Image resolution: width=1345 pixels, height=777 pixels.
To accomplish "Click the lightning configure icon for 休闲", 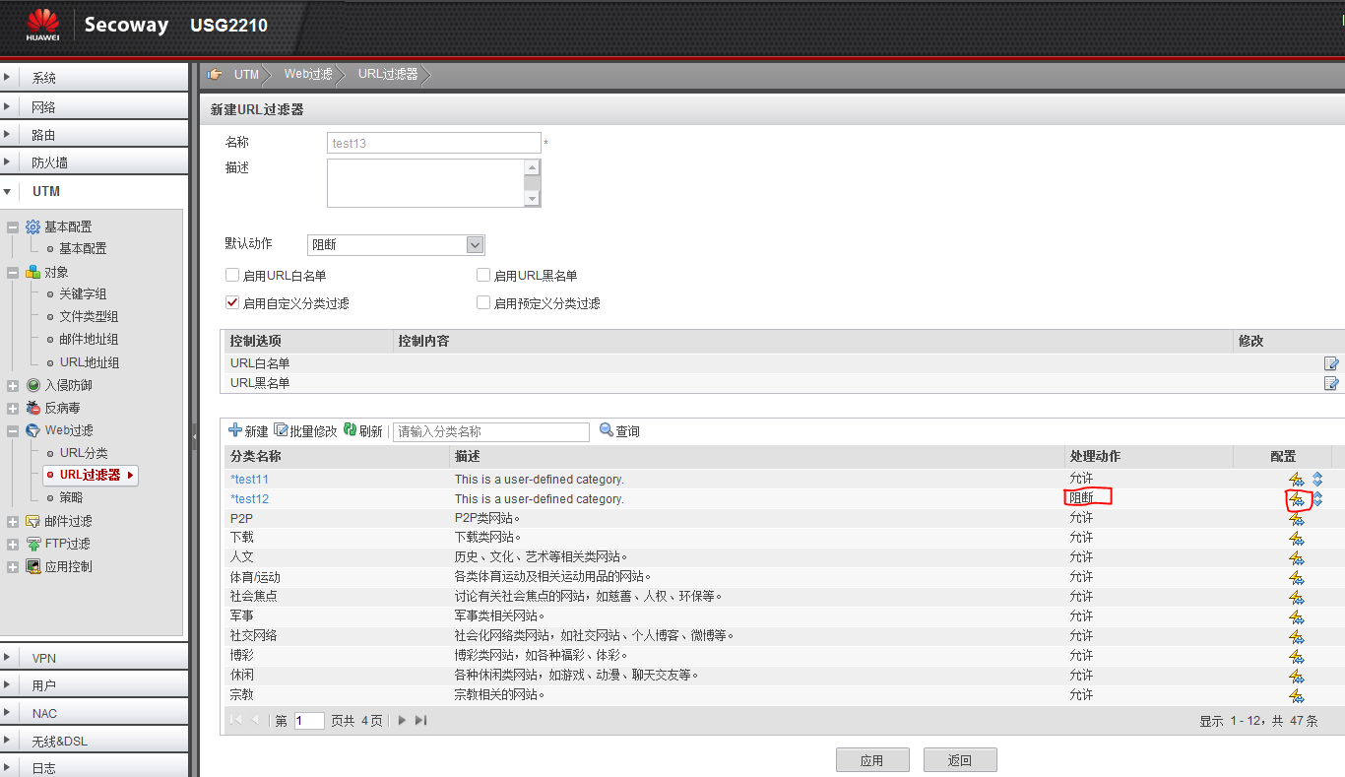I will tap(1297, 677).
